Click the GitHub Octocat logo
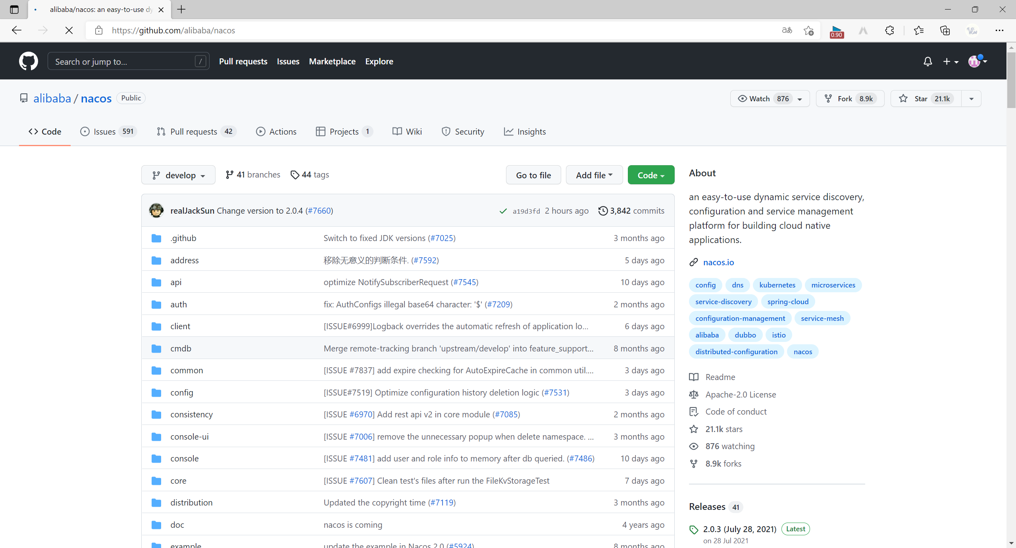This screenshot has width=1016, height=548. (x=29, y=61)
